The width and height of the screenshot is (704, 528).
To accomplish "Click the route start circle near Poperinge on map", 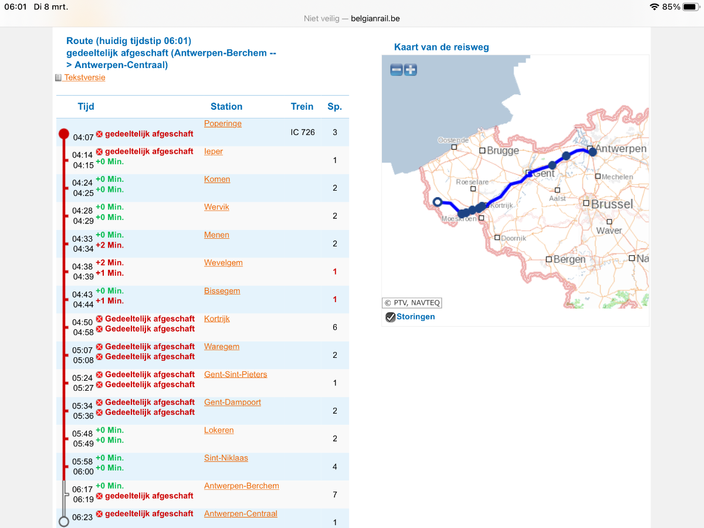I will 437,202.
